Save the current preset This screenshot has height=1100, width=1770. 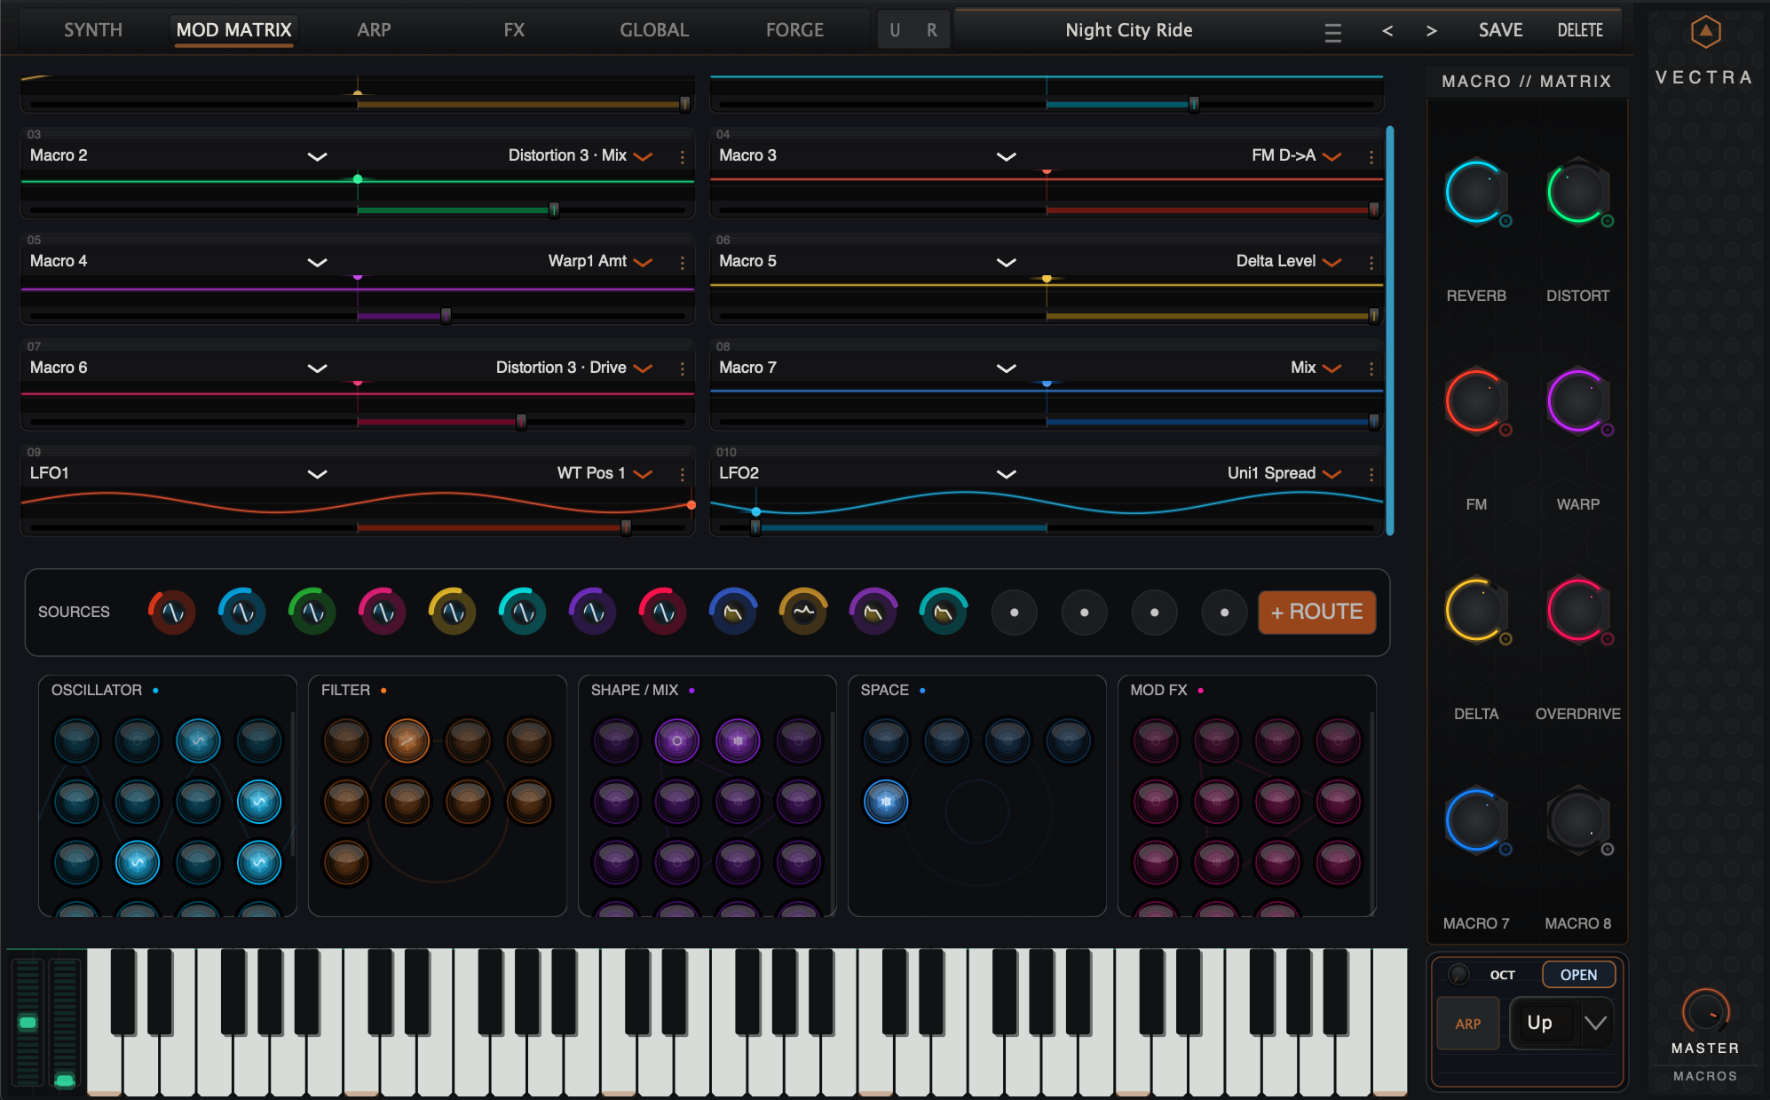pos(1500,30)
